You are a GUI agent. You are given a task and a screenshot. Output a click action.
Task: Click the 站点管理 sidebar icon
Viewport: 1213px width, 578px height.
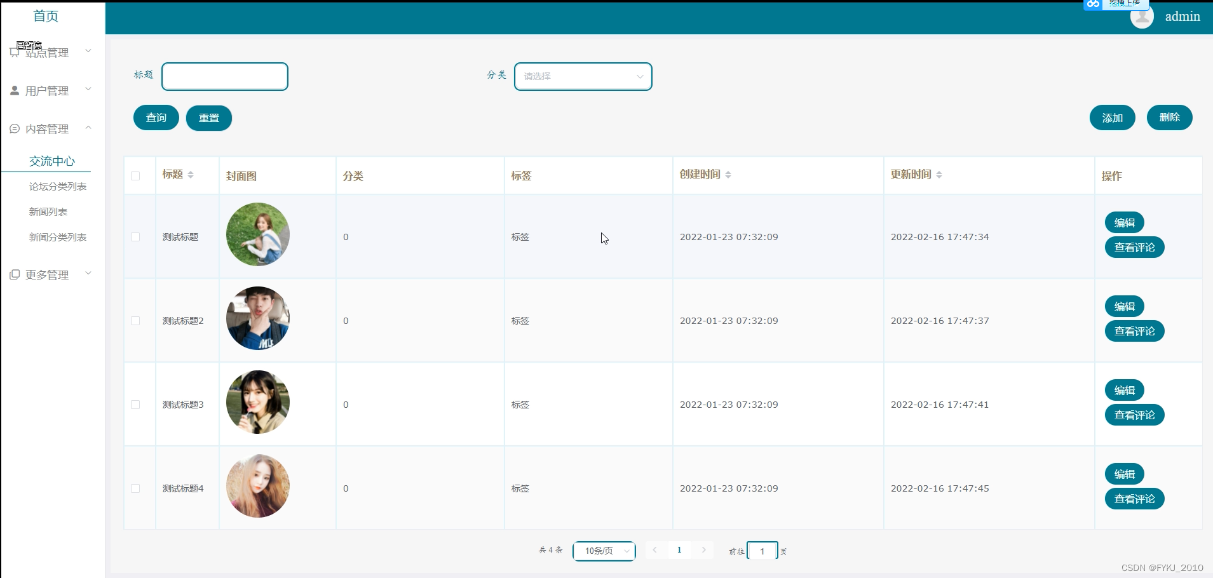pos(15,52)
